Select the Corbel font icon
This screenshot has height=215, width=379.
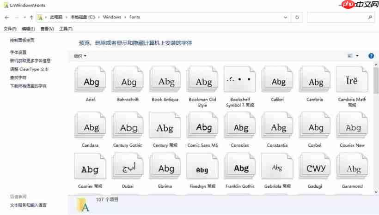coord(315,125)
